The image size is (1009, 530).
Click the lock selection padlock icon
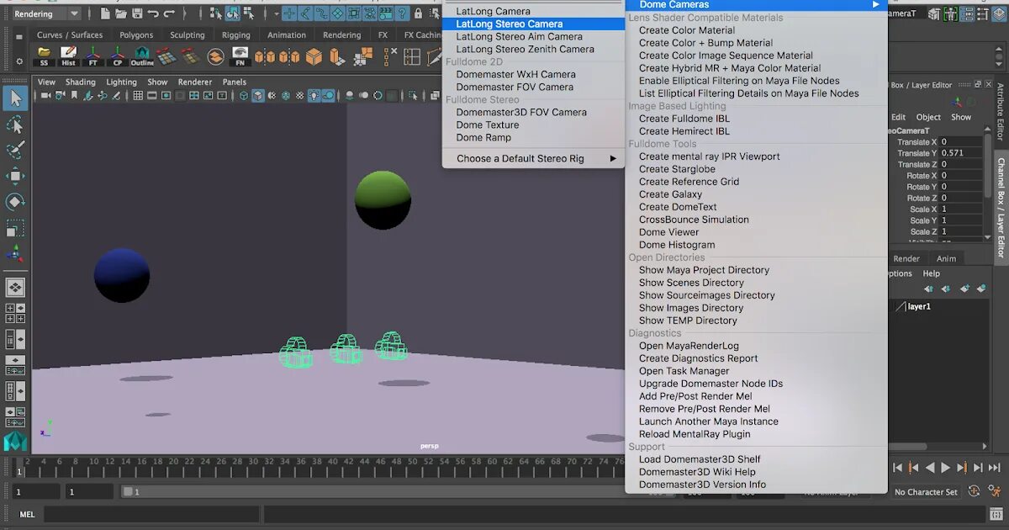[418, 13]
